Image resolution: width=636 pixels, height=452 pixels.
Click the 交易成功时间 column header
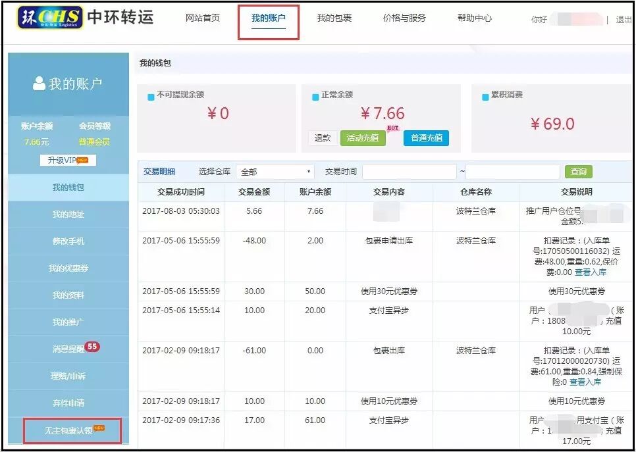181,192
